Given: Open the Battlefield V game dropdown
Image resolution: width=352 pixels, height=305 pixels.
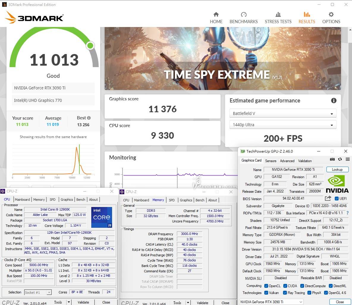Looking at the screenshot, I should pyautogui.click(x=283, y=113).
